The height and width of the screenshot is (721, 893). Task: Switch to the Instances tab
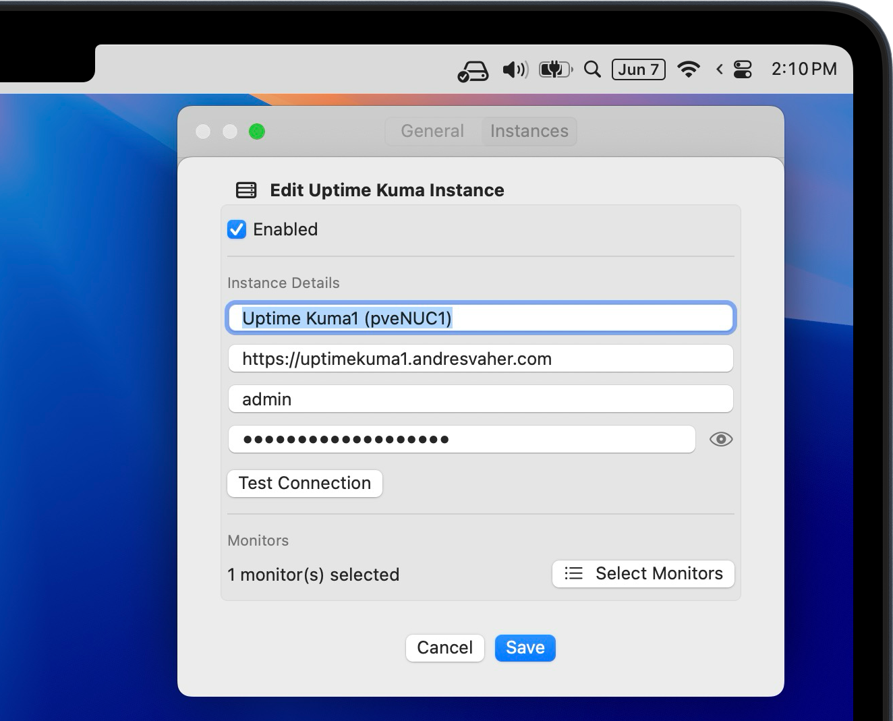coord(529,131)
